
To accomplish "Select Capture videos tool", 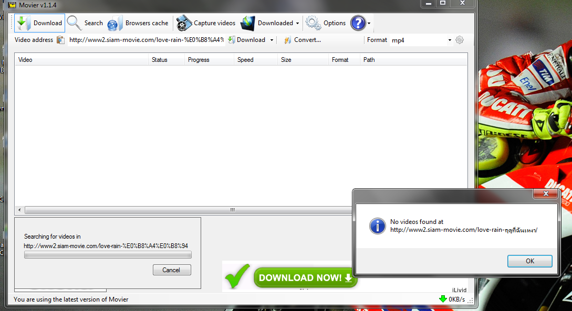I will click(x=206, y=23).
